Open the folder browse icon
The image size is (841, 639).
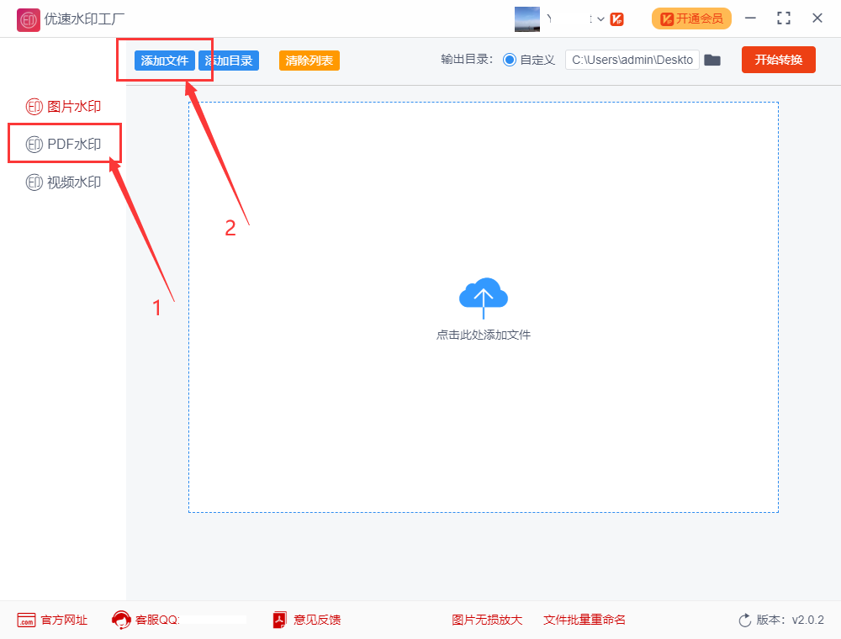pos(711,60)
